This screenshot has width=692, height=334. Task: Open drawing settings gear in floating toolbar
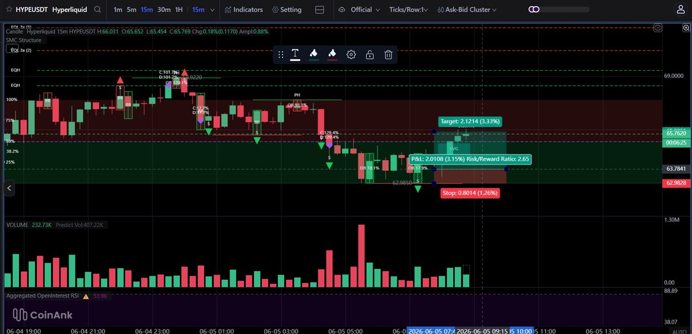[351, 55]
